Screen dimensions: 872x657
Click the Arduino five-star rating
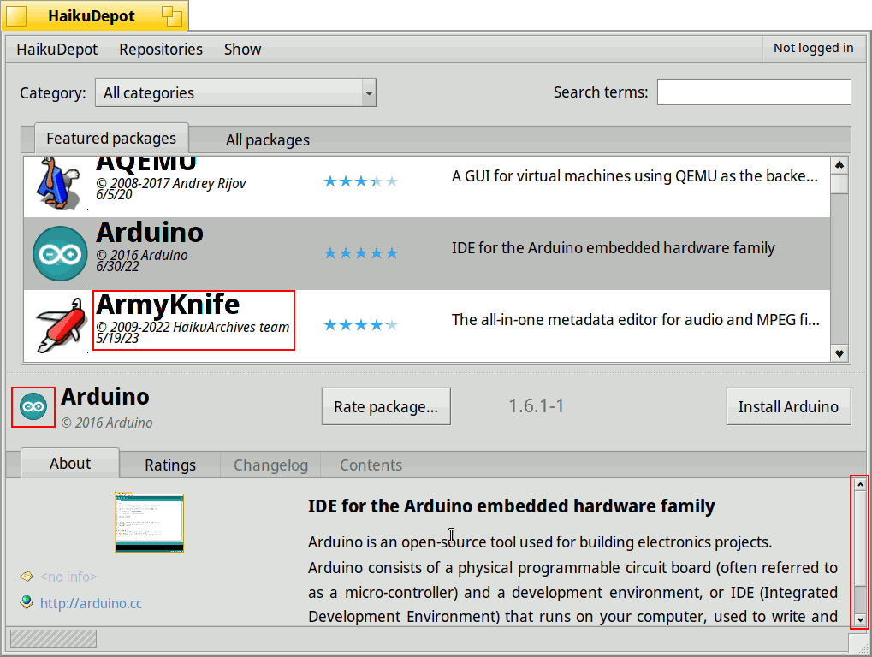click(x=361, y=253)
